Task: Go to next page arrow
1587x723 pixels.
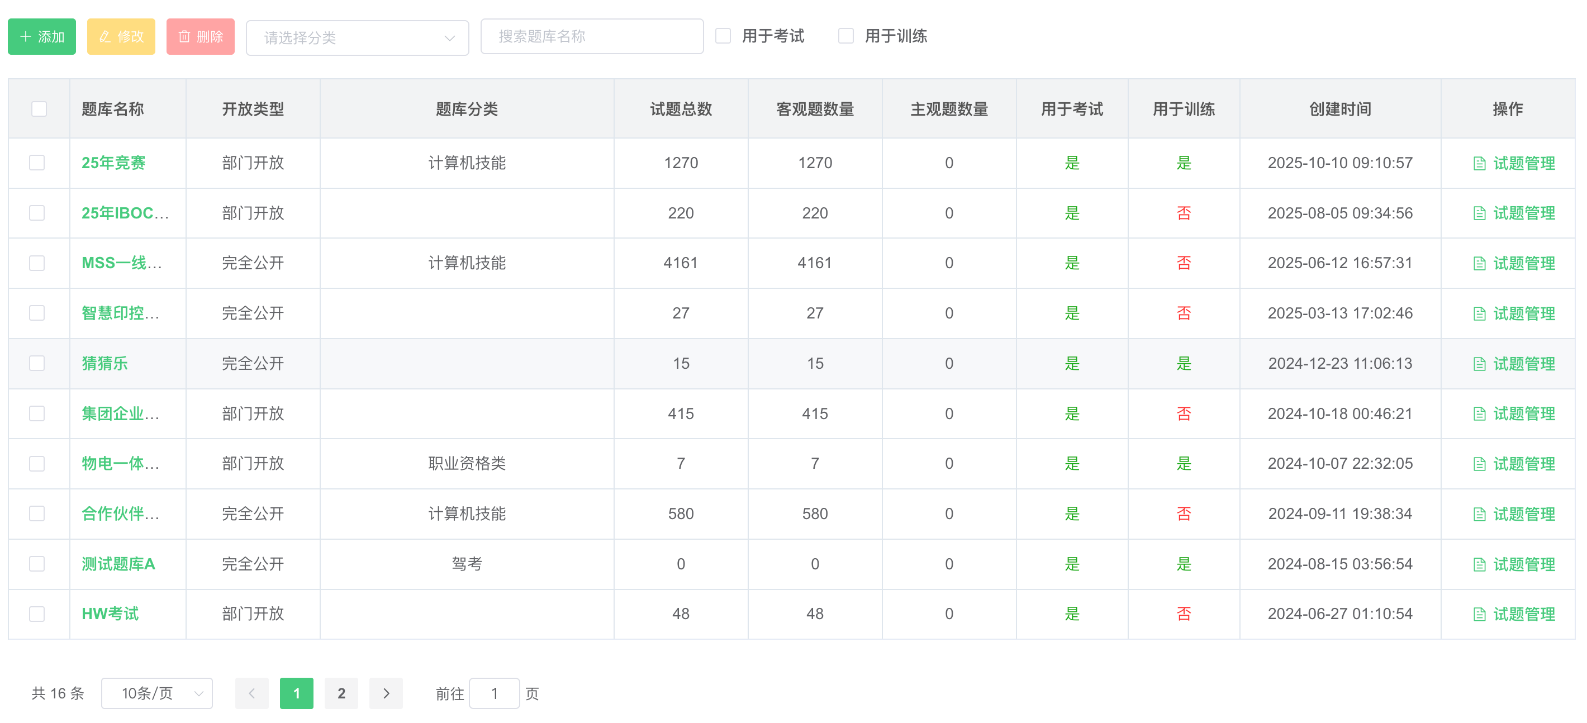Action: click(x=386, y=693)
